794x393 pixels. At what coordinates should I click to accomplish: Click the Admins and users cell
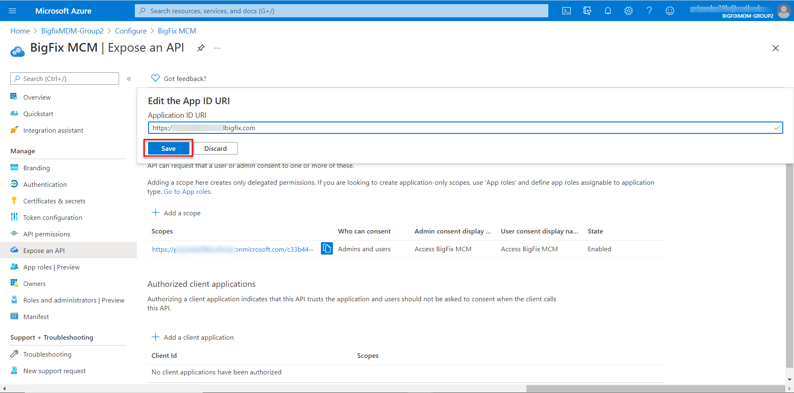click(364, 249)
